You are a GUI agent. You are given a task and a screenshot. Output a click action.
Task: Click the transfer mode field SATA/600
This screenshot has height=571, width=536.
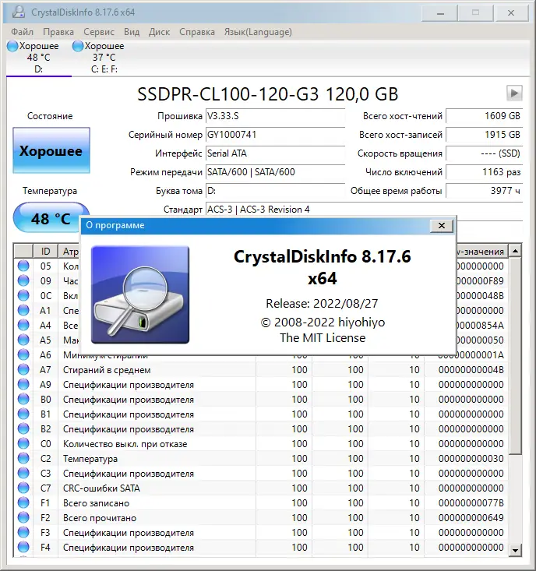pos(275,172)
